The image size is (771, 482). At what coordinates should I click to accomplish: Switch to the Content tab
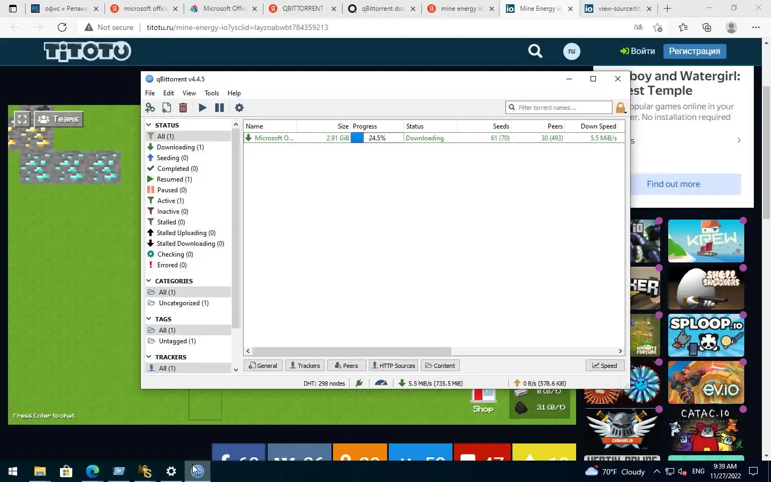(440, 366)
